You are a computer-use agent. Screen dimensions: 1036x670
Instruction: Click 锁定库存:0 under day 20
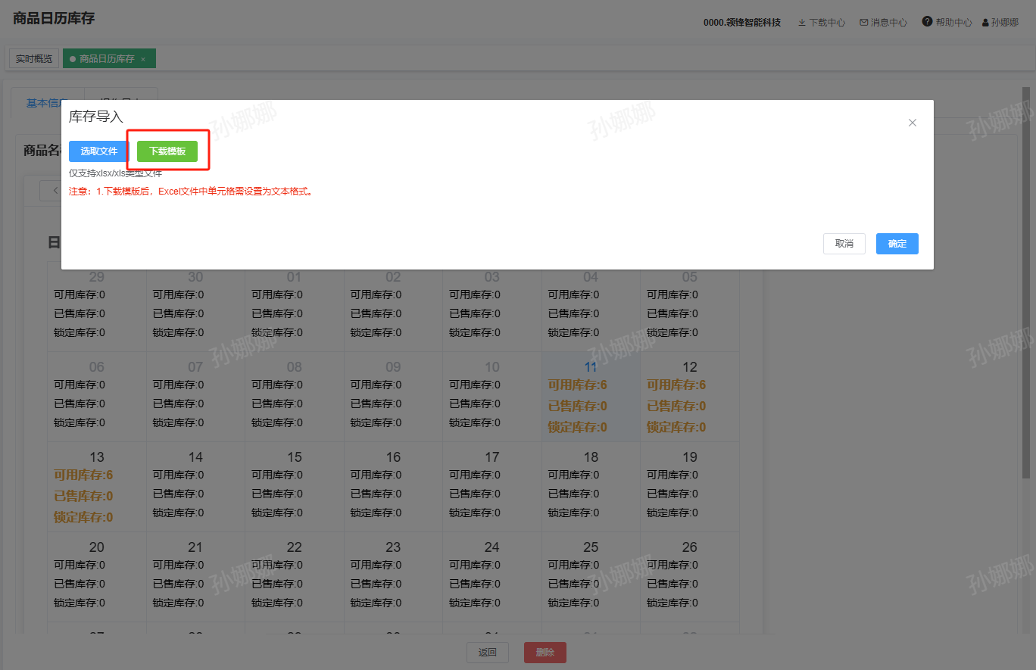coord(80,603)
